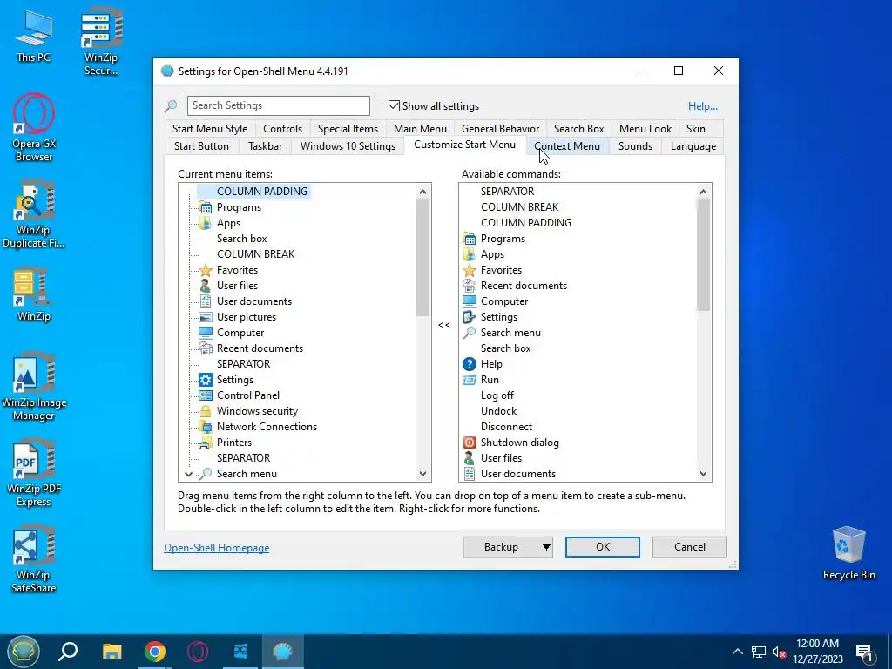Open the Help... link

point(703,105)
